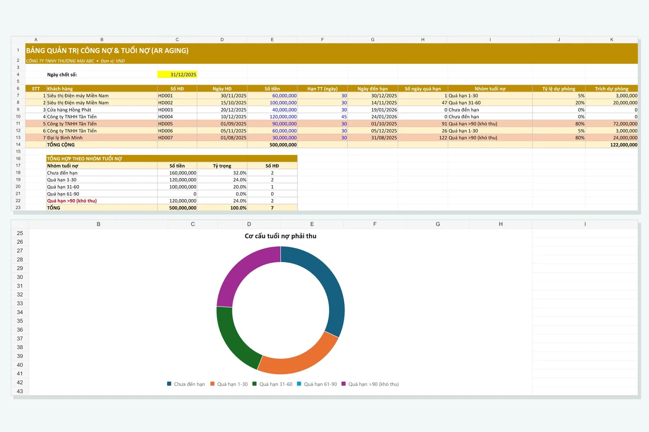Click the 'Hạn TT (ngày)' heading cell
The width and height of the screenshot is (649, 432).
pos(322,89)
